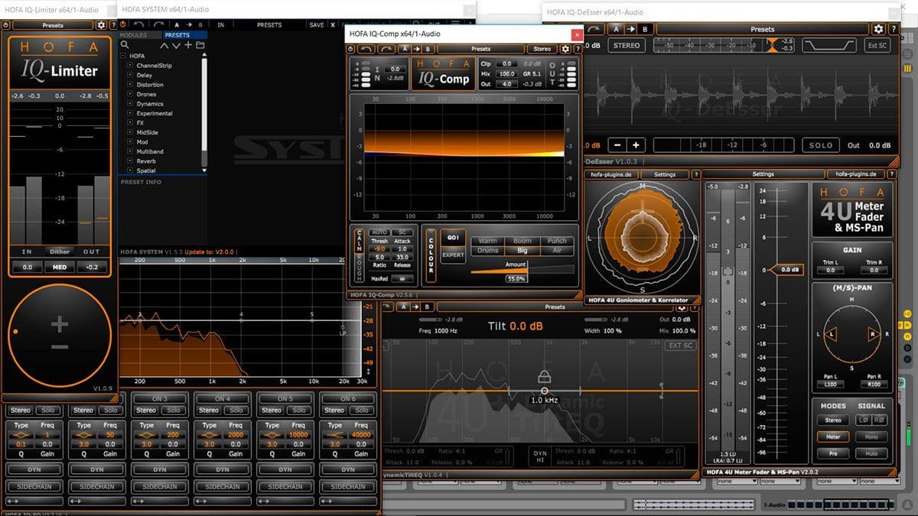Expand the Reverb preset folder

tap(131, 161)
